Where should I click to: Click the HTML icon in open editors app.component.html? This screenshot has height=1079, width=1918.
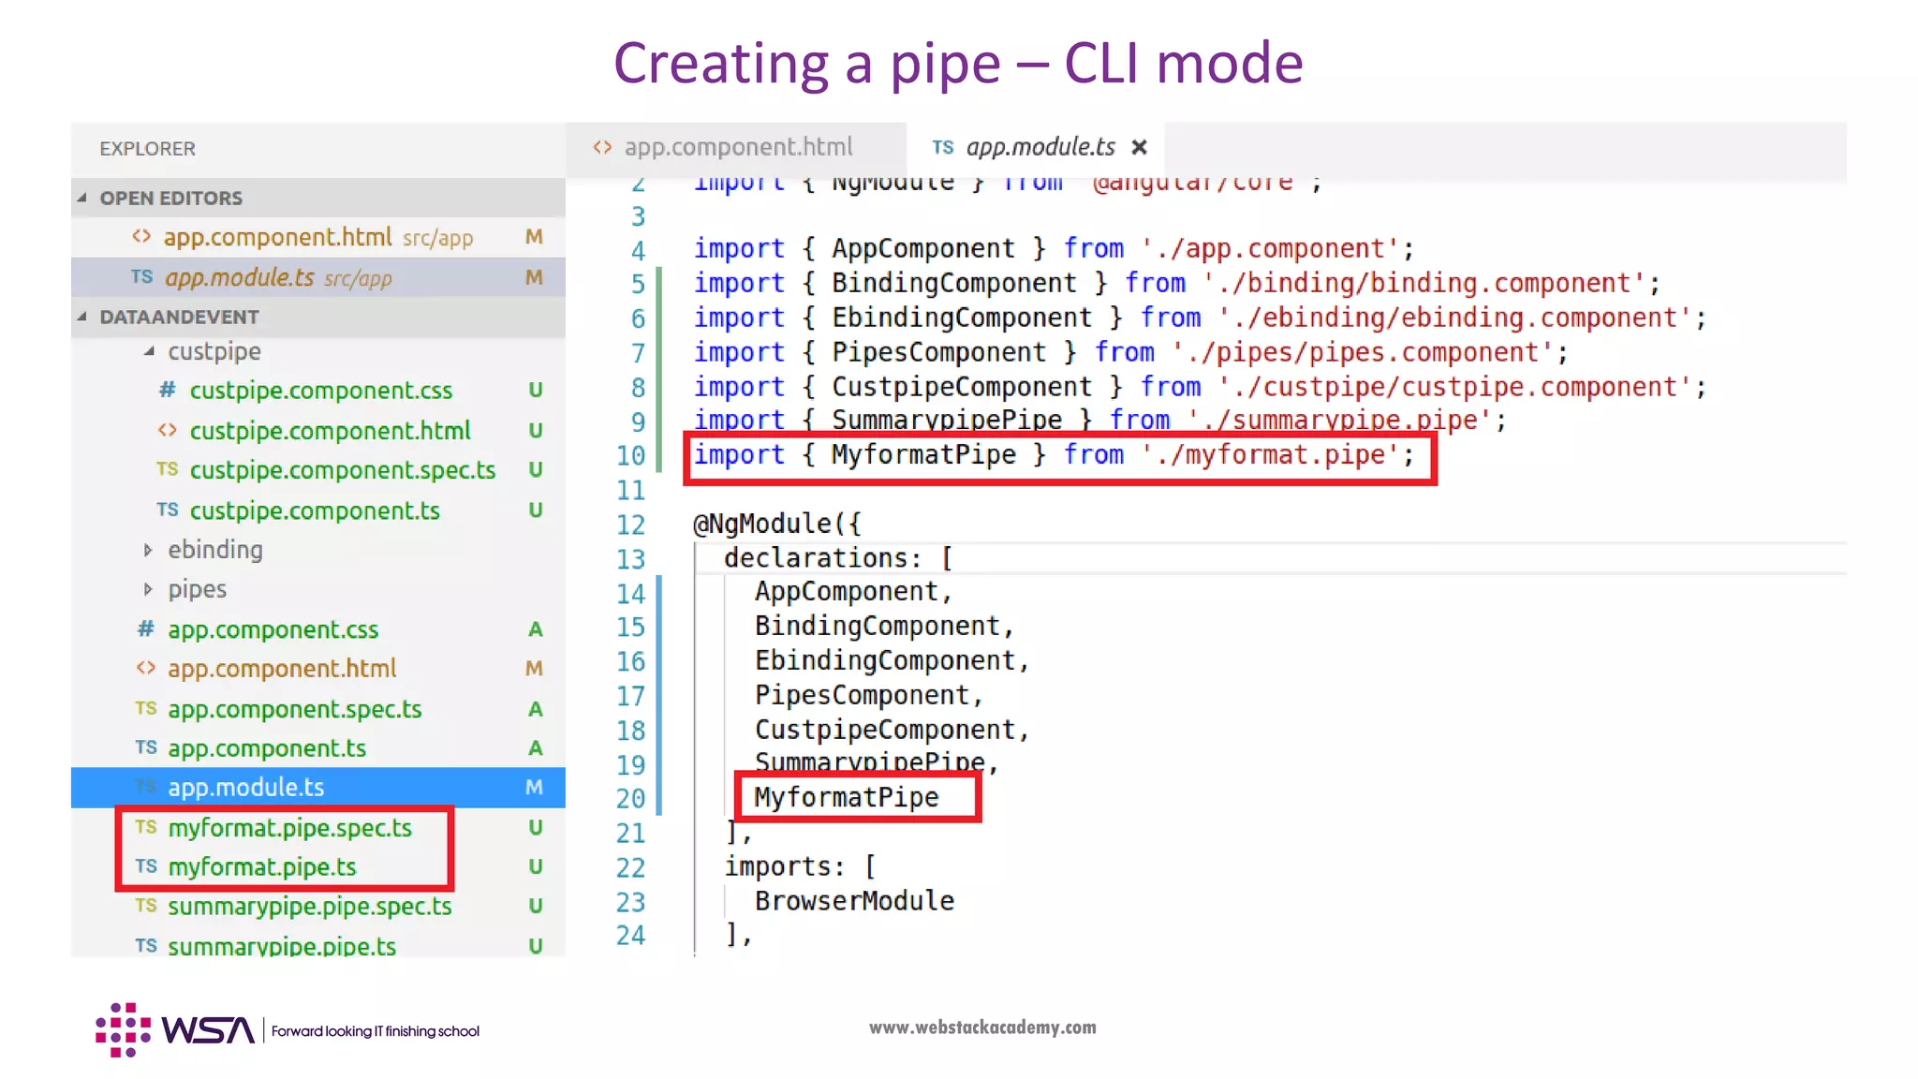(141, 236)
